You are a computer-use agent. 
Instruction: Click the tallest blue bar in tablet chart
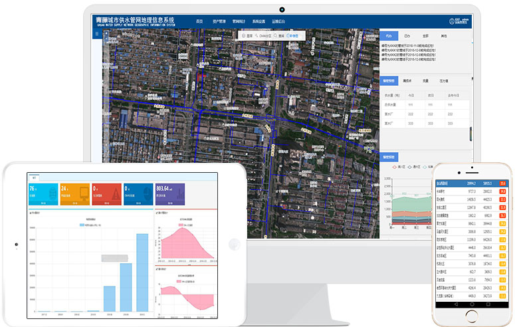142,272
